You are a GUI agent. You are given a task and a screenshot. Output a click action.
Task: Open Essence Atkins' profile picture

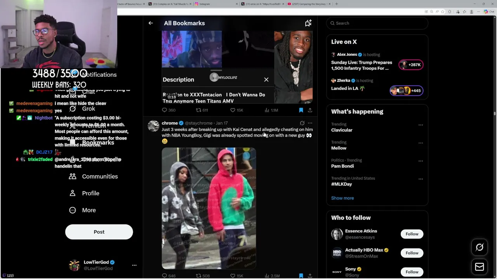[337, 234]
